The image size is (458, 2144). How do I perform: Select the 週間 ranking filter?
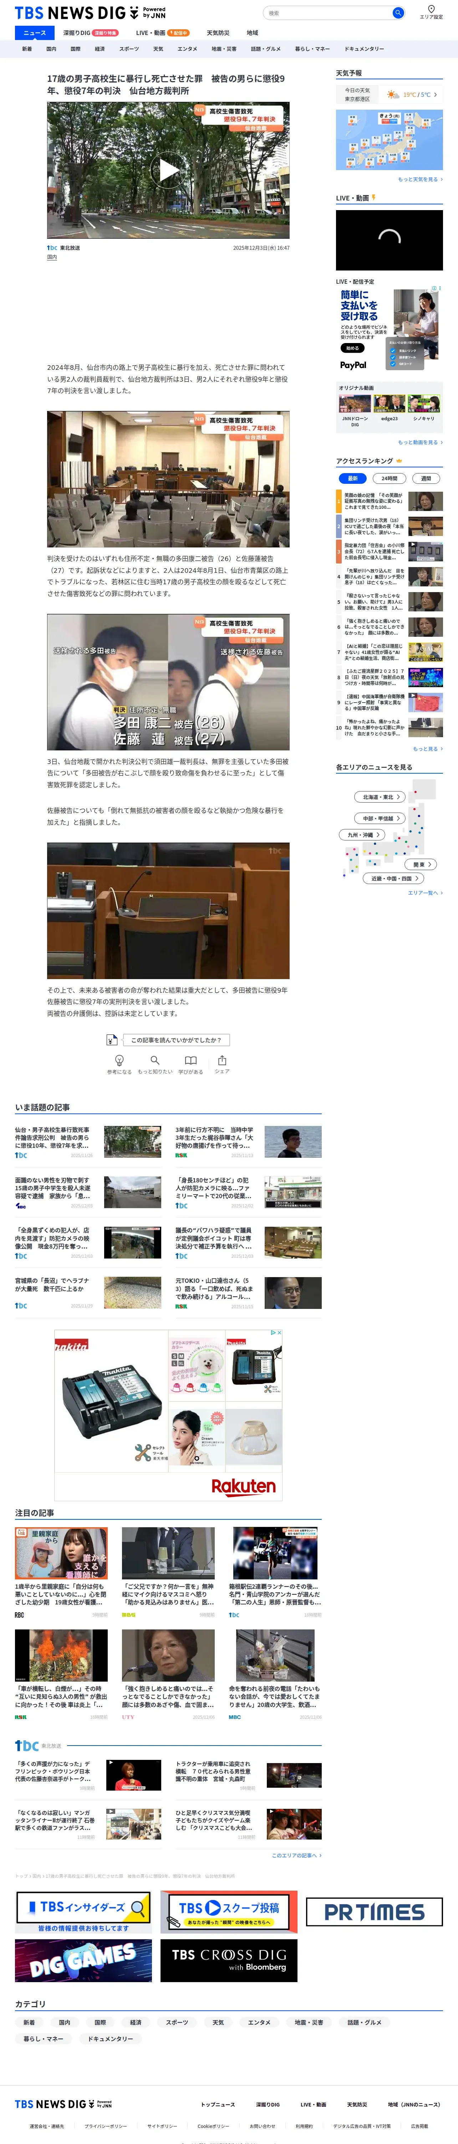click(426, 478)
